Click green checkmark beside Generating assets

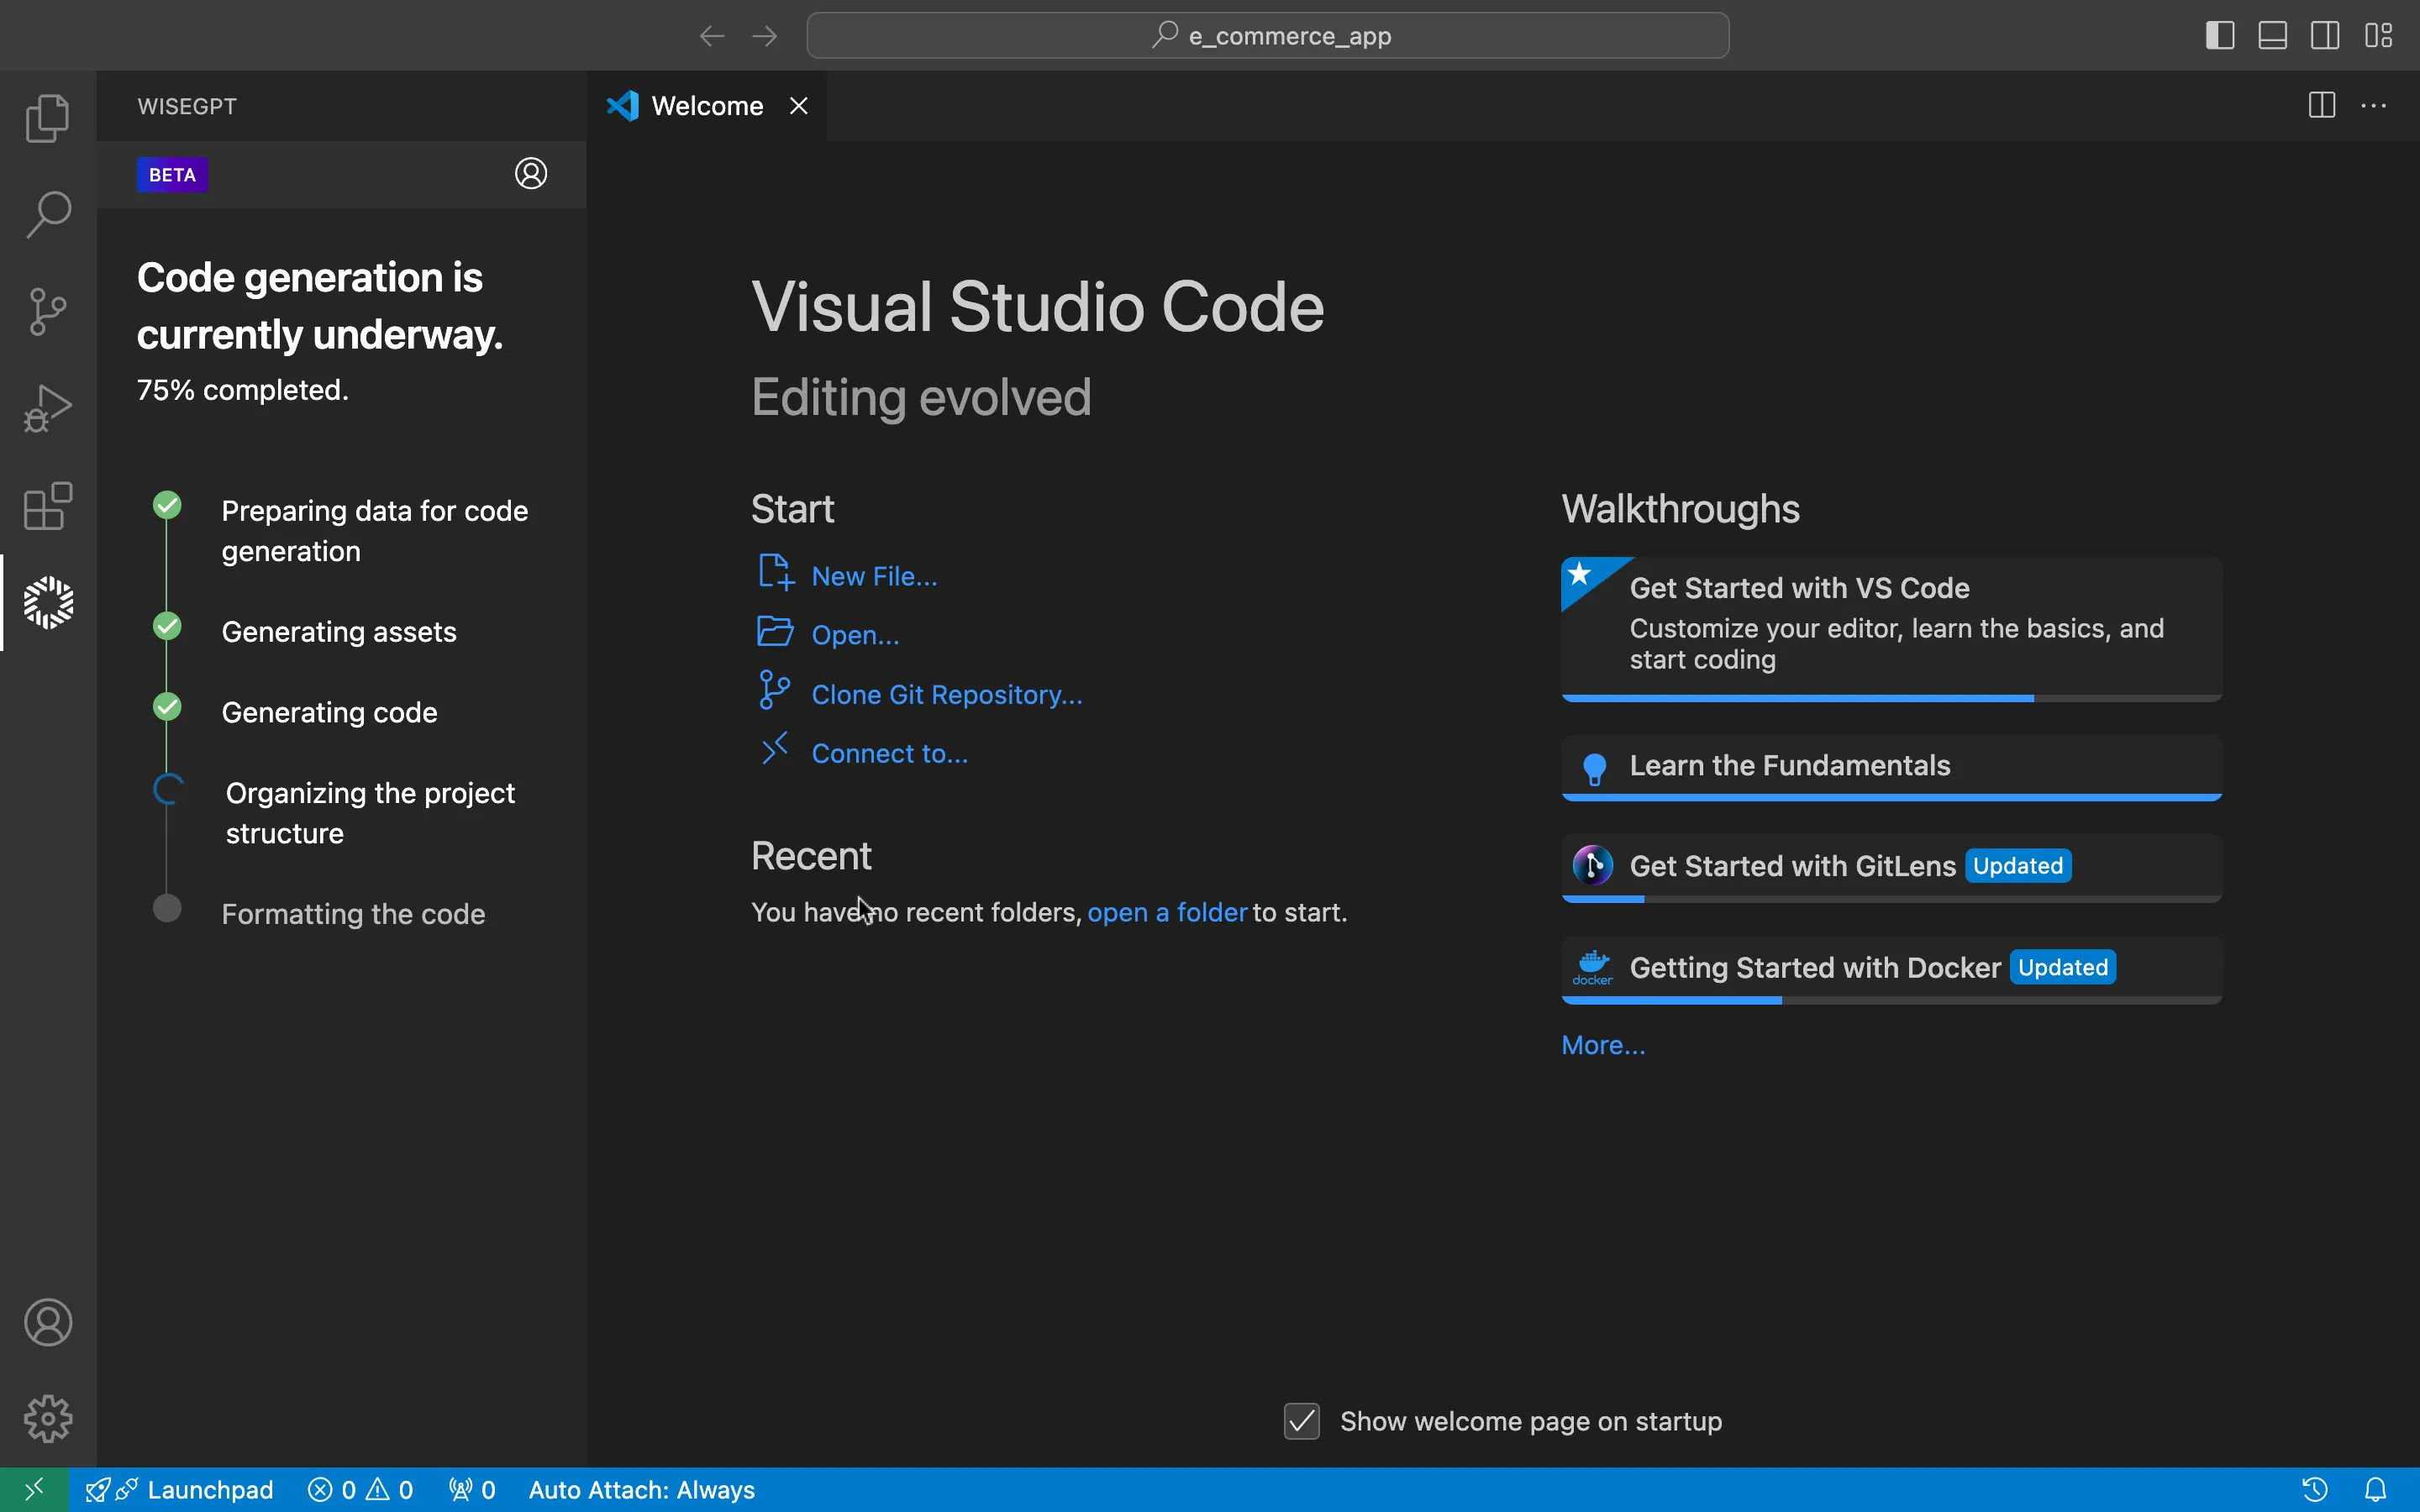pyautogui.click(x=167, y=626)
